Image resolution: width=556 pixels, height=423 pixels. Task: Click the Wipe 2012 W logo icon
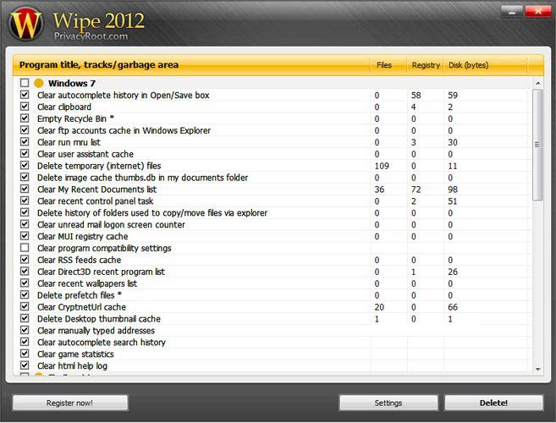26,24
